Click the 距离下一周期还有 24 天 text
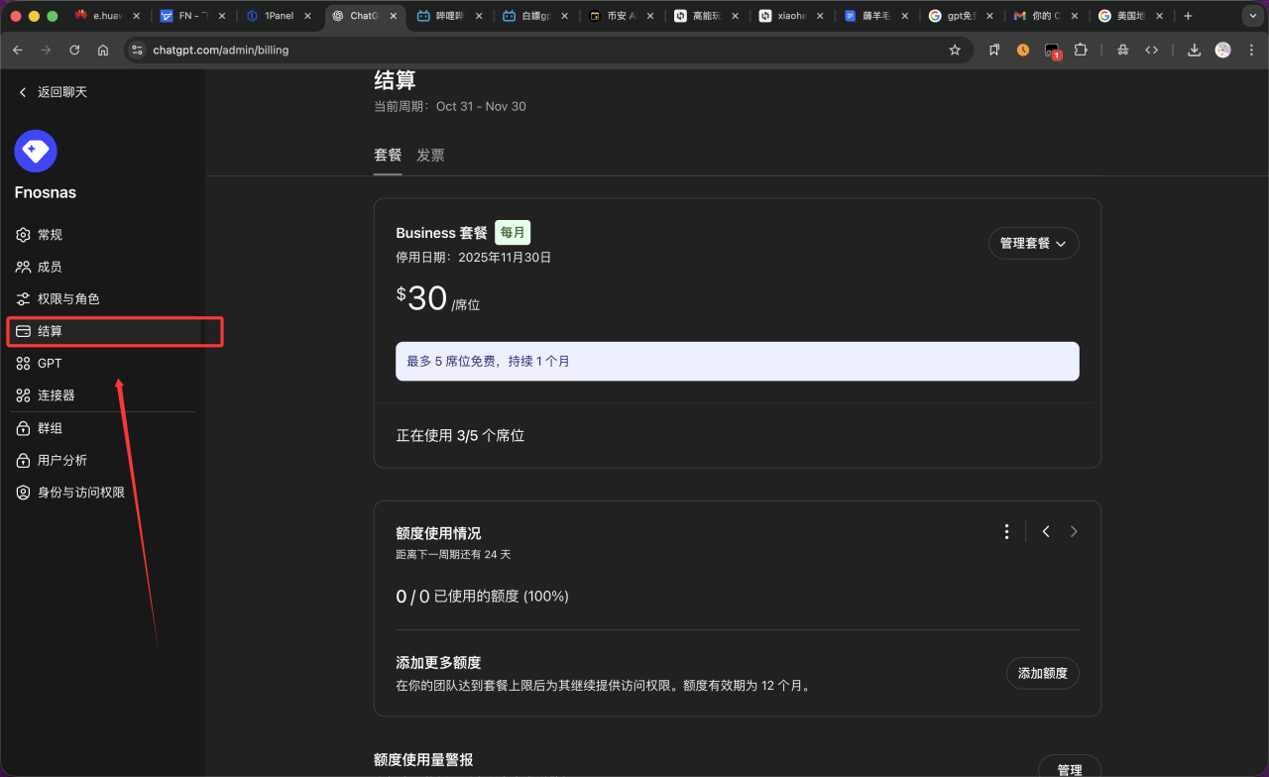The height and width of the screenshot is (777, 1269). 453,555
